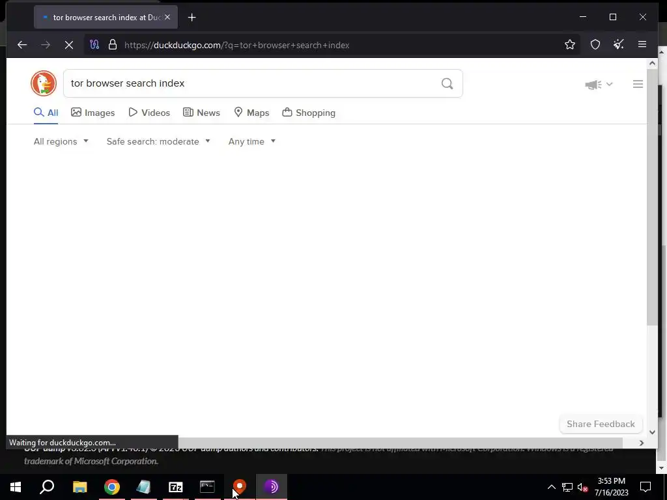Select the All results tab
This screenshot has height=500, width=667.
[x=46, y=113]
